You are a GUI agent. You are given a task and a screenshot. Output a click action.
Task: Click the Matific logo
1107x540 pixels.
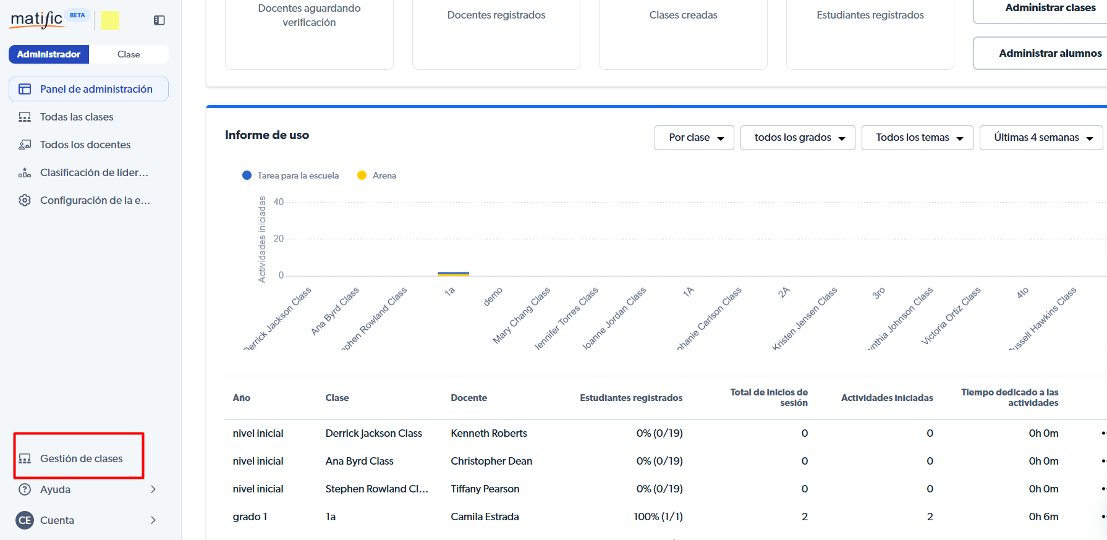tap(37, 20)
